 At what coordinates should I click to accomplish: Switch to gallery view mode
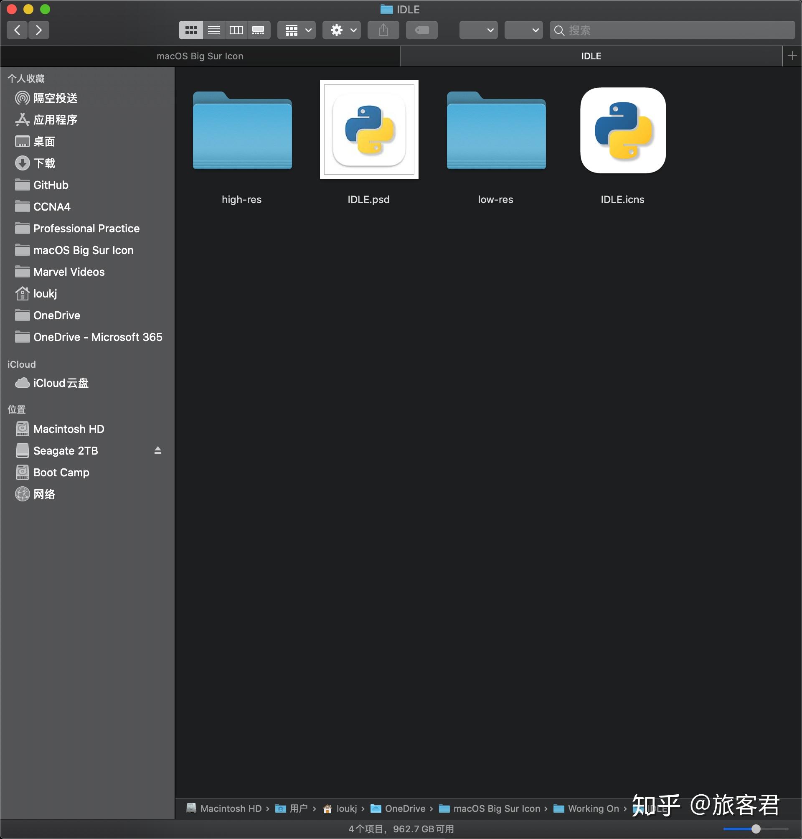click(x=259, y=30)
